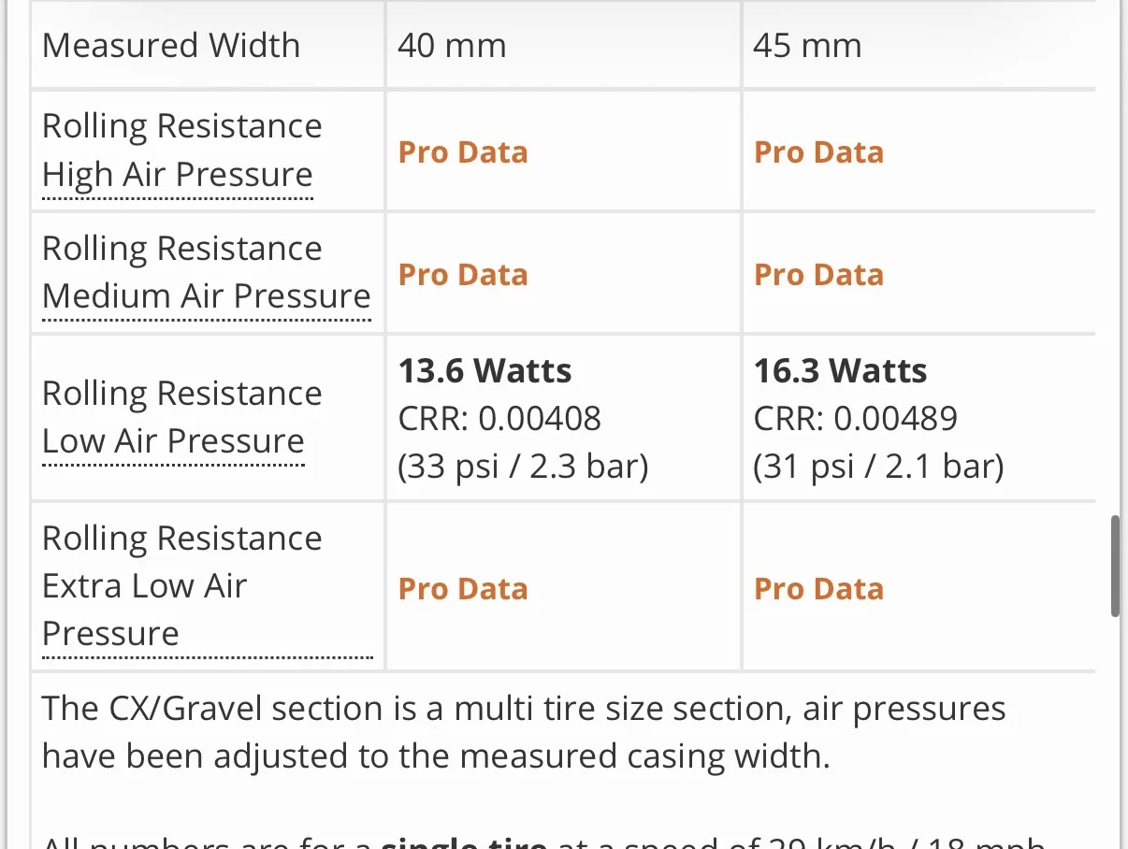Open Pro Data for Extra Low Pressure, 45 mm
This screenshot has width=1128, height=849.
click(818, 589)
